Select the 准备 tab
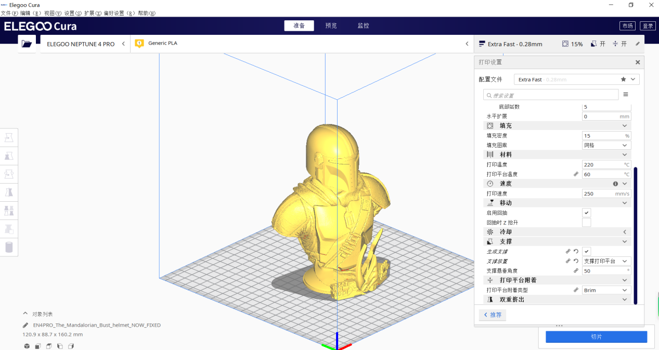The width and height of the screenshot is (659, 350). click(299, 25)
